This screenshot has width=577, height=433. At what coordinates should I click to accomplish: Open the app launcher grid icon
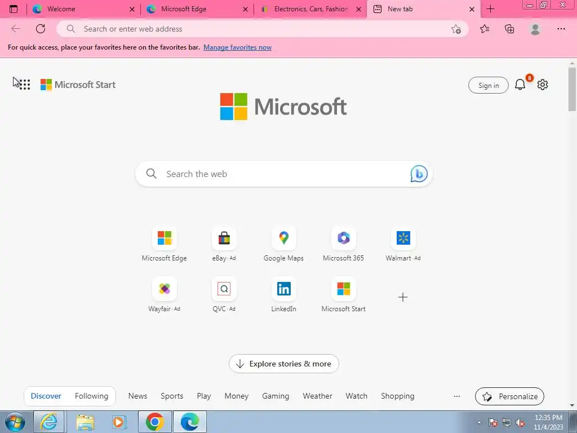(x=24, y=85)
